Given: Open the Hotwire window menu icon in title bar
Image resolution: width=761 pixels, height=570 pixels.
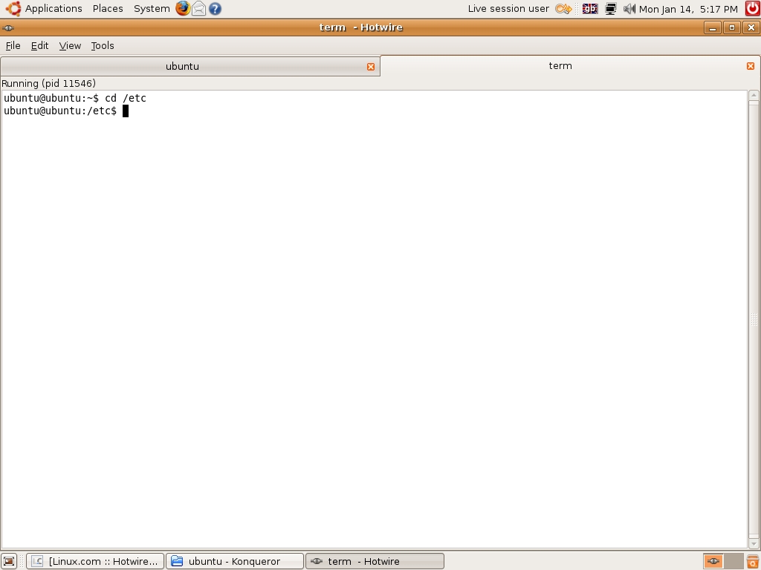Looking at the screenshot, I should 8,27.
